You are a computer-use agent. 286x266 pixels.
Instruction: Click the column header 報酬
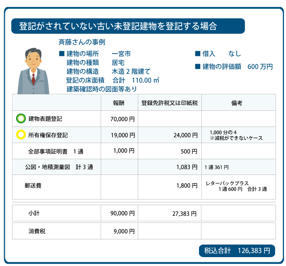118,103
